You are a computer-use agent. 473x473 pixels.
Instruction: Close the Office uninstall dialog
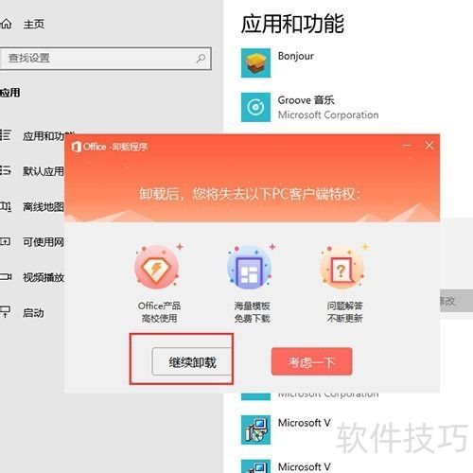(429, 146)
